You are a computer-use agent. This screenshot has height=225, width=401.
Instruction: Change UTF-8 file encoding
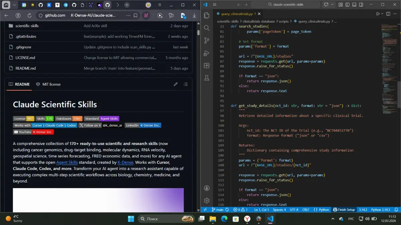coord(294,210)
